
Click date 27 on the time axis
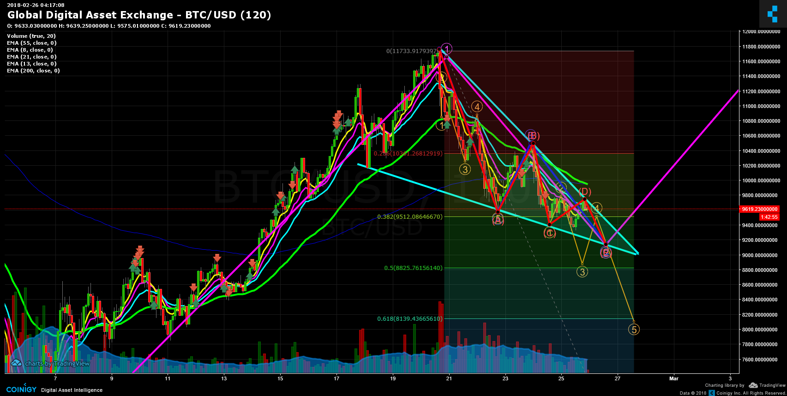[x=618, y=378]
